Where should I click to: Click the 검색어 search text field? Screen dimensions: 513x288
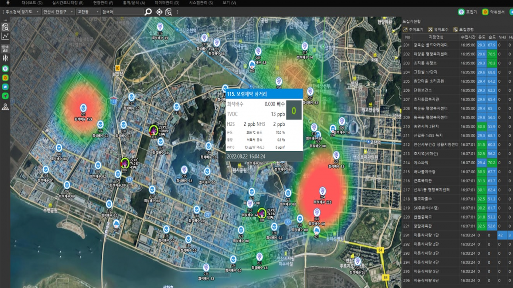tap(128, 12)
